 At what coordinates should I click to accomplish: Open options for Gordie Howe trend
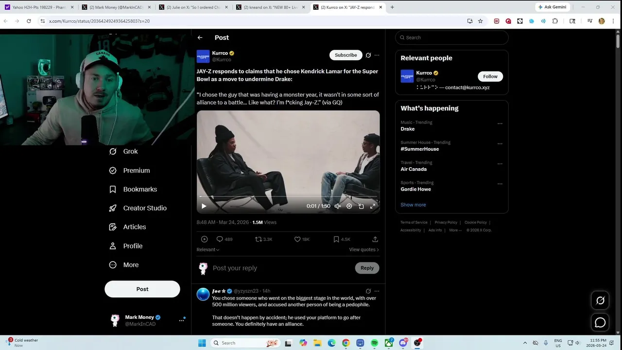[x=500, y=184]
